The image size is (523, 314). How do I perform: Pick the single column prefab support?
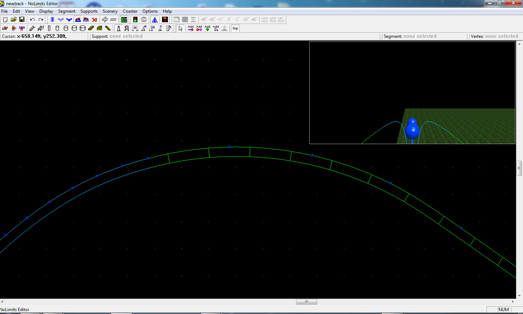[x=118, y=28]
